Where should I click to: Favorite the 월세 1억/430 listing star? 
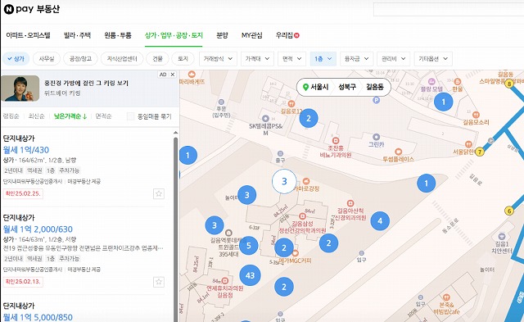159,193
